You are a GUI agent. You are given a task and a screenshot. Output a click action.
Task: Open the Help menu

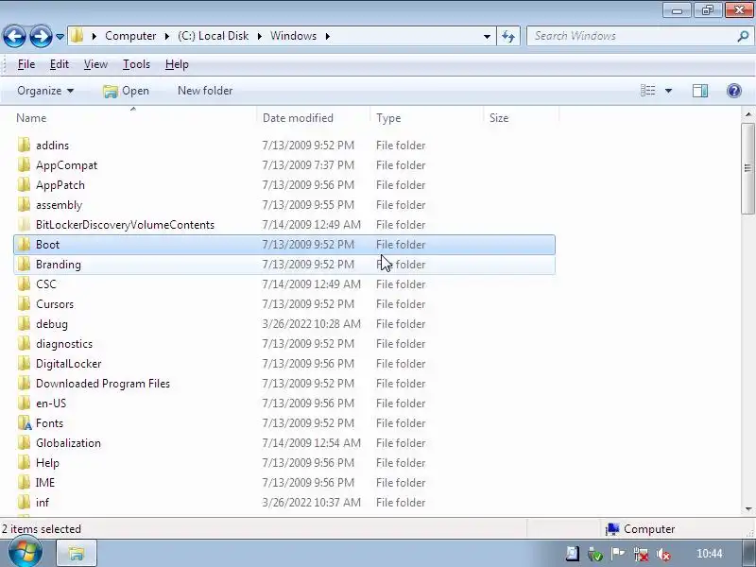(177, 64)
